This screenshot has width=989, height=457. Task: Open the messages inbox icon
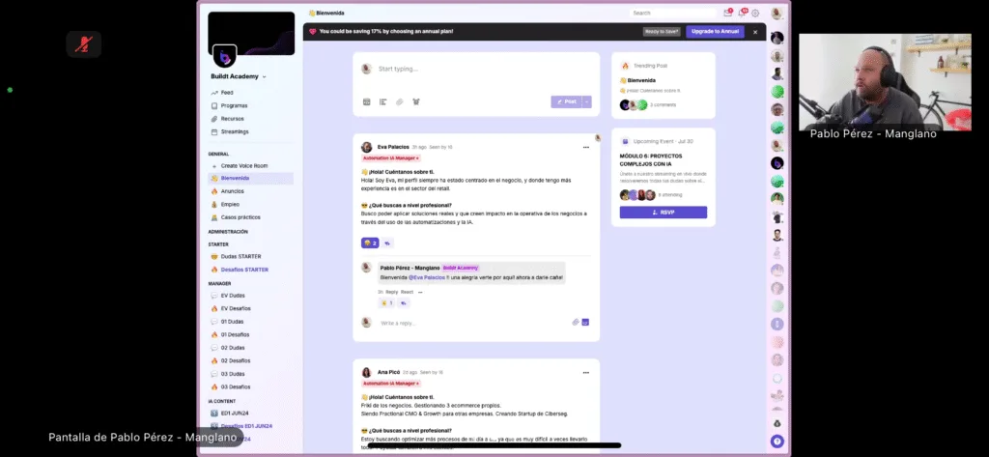[727, 13]
